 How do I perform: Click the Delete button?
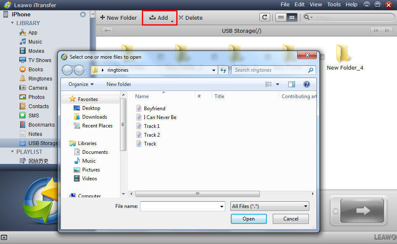click(191, 18)
